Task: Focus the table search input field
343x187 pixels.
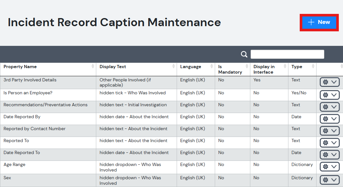Action: tap(287, 54)
